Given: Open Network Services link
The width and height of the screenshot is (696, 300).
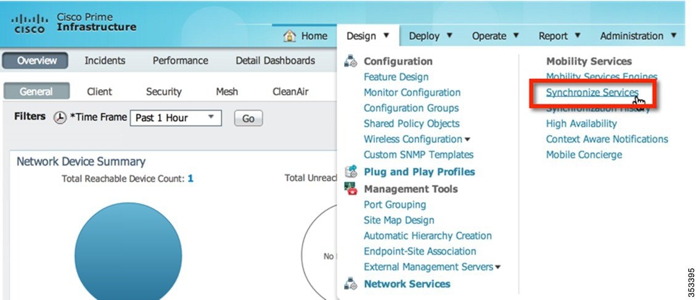Looking at the screenshot, I should pyautogui.click(x=407, y=284).
